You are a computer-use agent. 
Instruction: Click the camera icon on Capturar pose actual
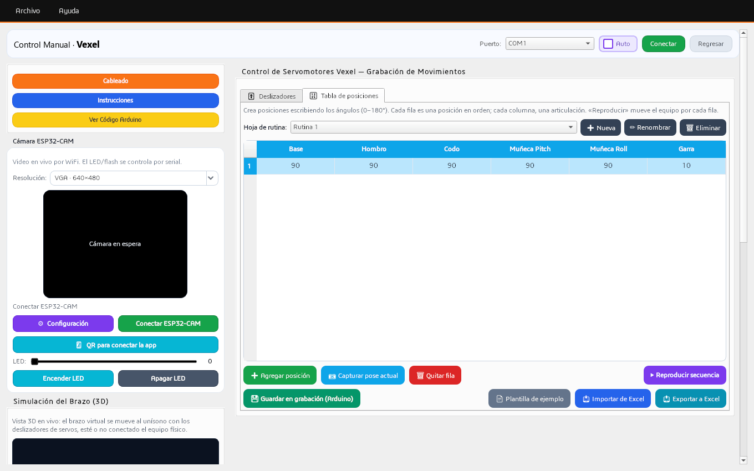[x=332, y=376]
